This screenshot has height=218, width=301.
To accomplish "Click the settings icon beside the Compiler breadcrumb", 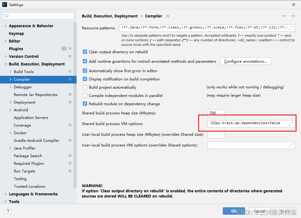I will pyautogui.click(x=168, y=16).
